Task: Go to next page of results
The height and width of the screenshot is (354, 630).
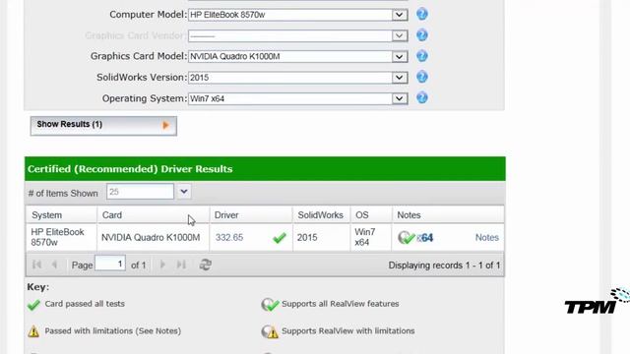Action: click(x=162, y=265)
